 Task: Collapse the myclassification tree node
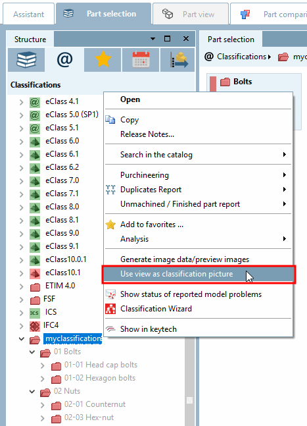click(22, 339)
